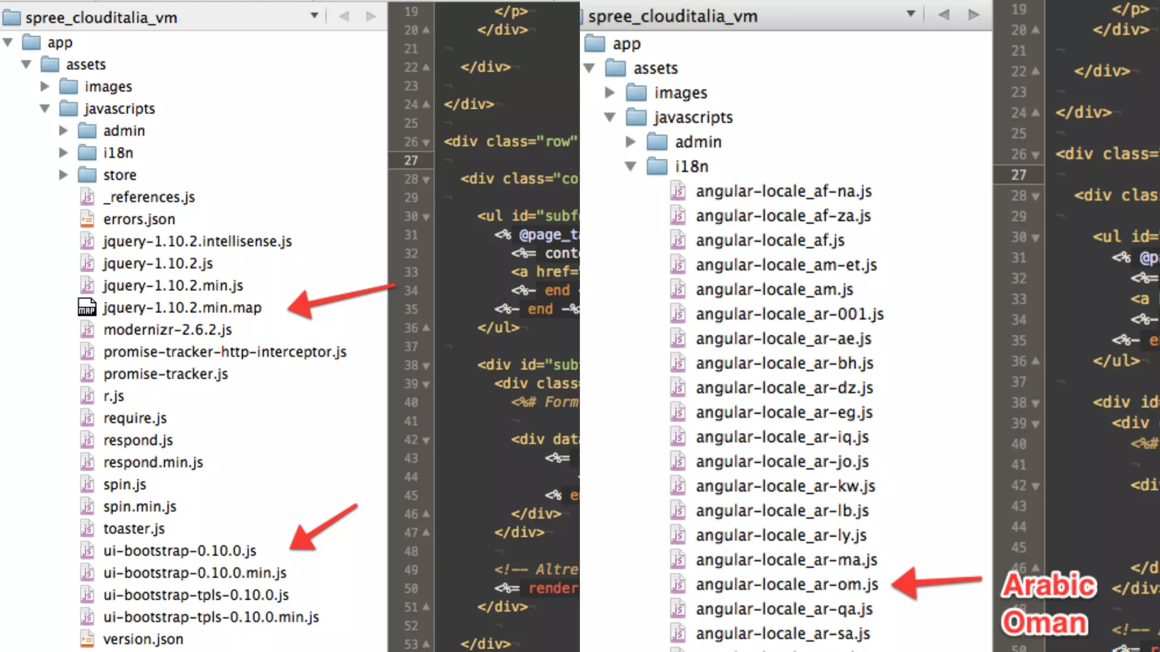Click the errors.json file icon
Viewport: 1160px width, 652px height.
point(87,219)
